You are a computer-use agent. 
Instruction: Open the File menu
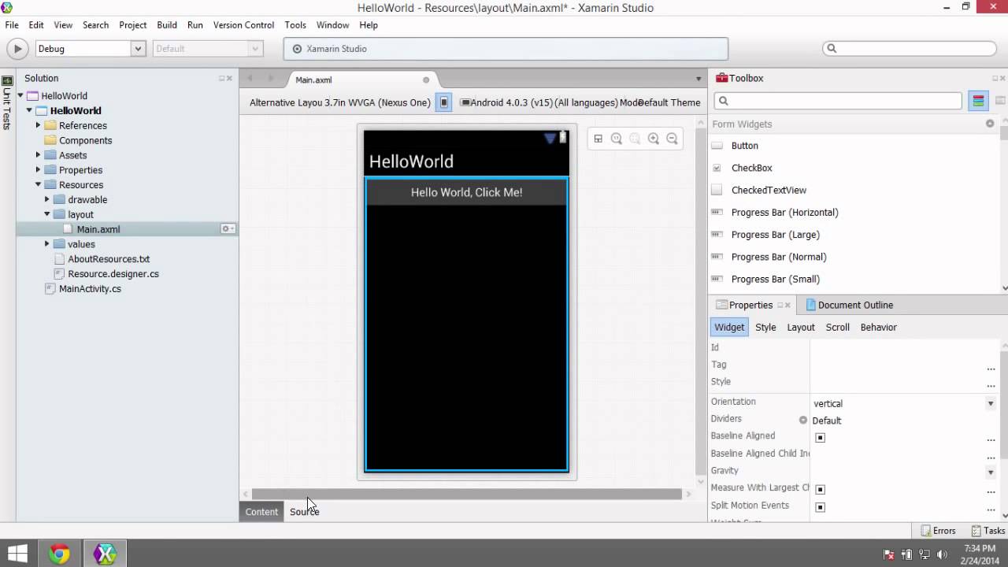(12, 25)
